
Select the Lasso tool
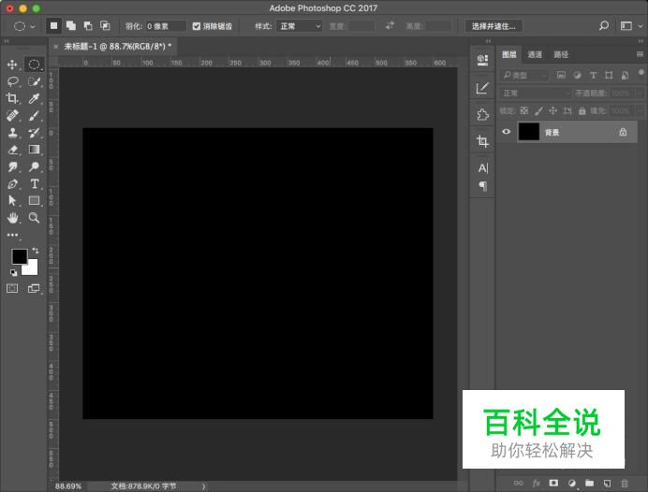[13, 81]
